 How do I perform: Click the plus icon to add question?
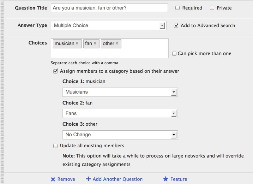pyautogui.click(x=88, y=179)
